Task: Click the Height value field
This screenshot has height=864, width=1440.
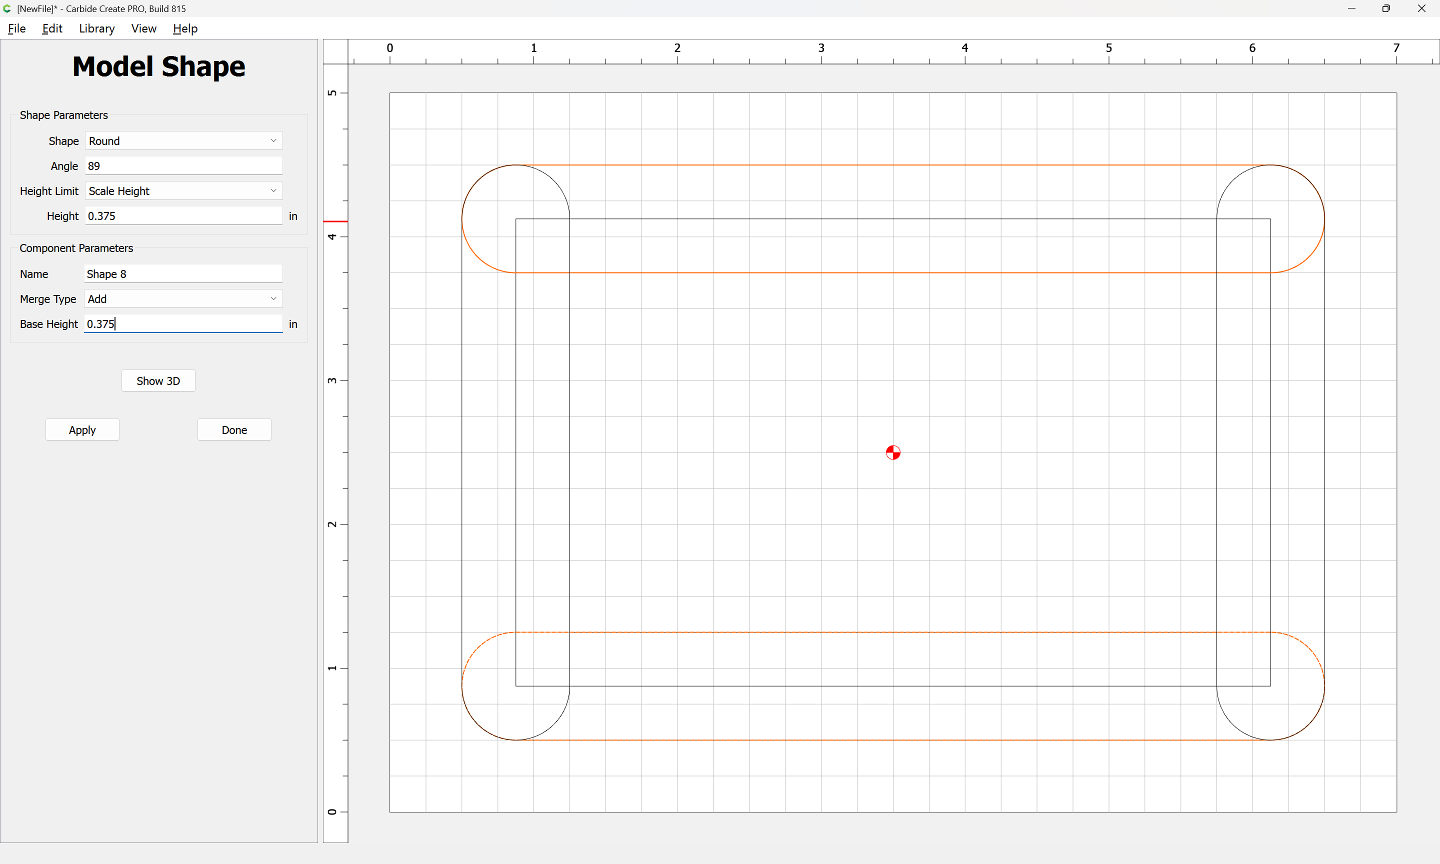Action: (184, 216)
